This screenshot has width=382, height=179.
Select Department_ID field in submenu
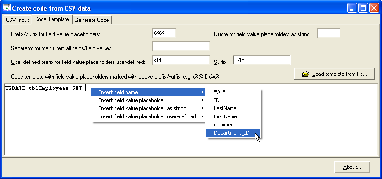233,133
